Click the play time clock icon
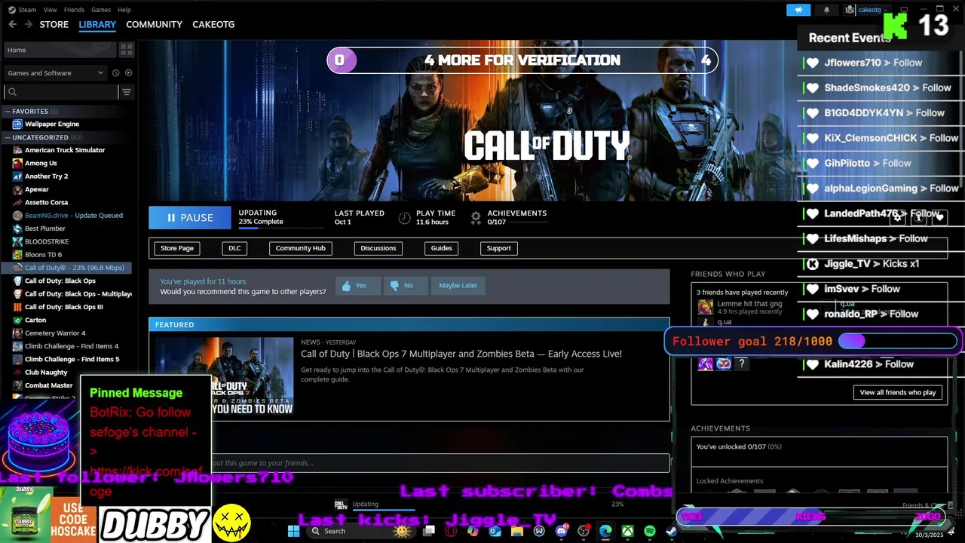 click(405, 218)
